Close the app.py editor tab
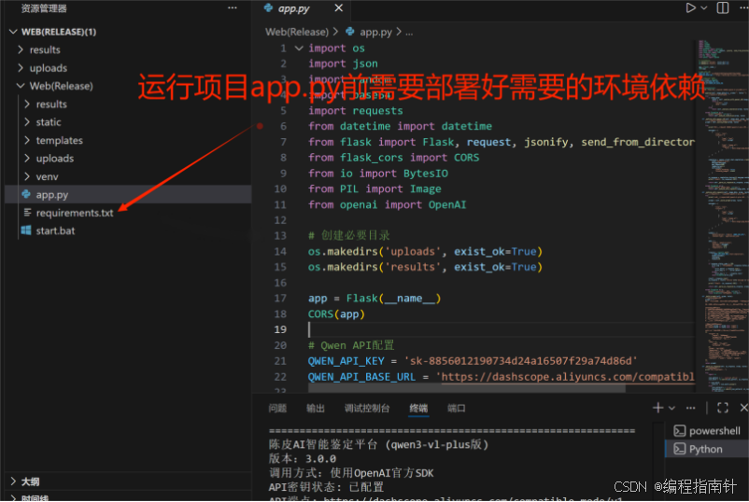 click(338, 8)
